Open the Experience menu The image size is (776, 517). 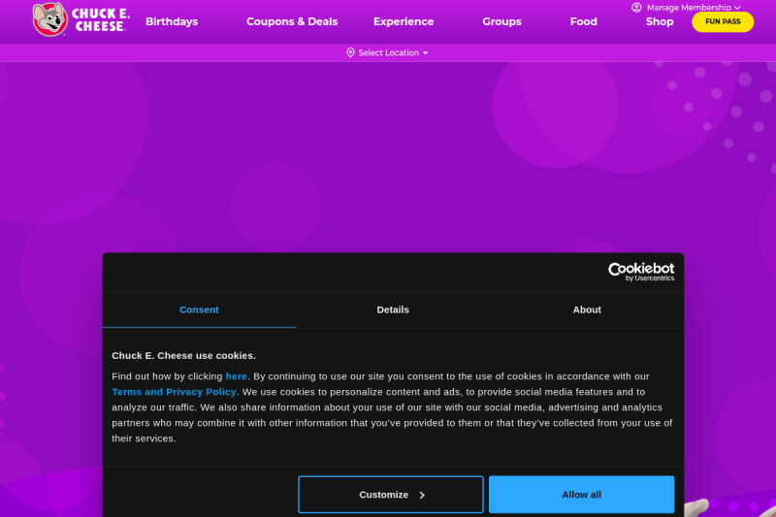(404, 21)
